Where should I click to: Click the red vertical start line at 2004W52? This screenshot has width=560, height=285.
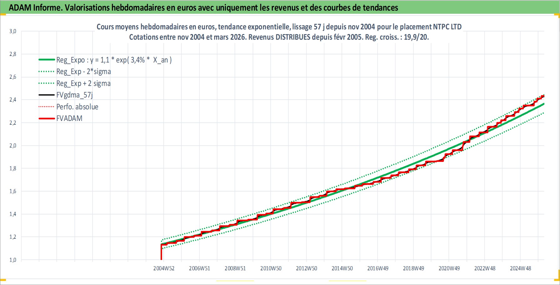161,252
